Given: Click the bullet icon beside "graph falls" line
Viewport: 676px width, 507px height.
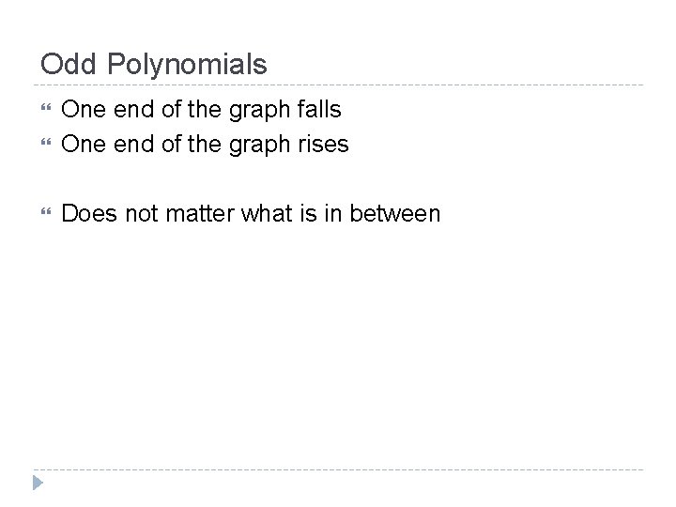Looking at the screenshot, I should pyautogui.click(x=45, y=109).
